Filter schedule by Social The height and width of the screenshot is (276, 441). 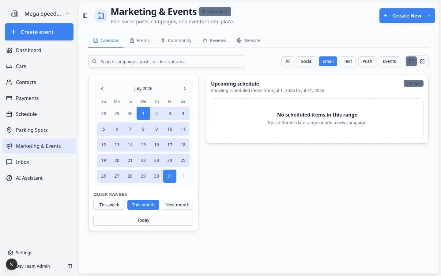307,61
